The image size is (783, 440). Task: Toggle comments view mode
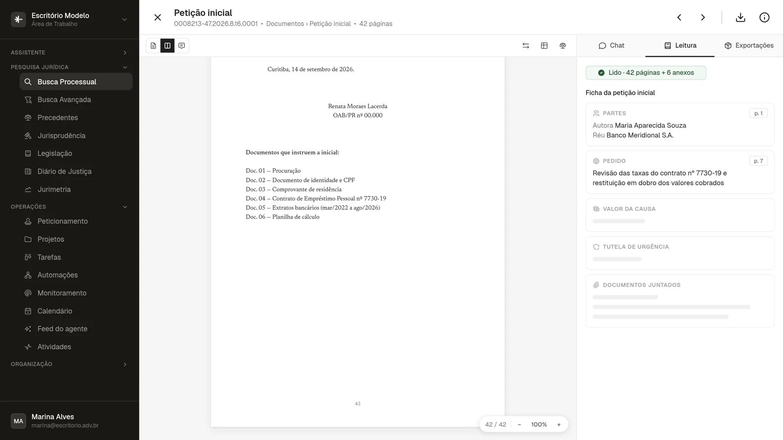coord(182,45)
